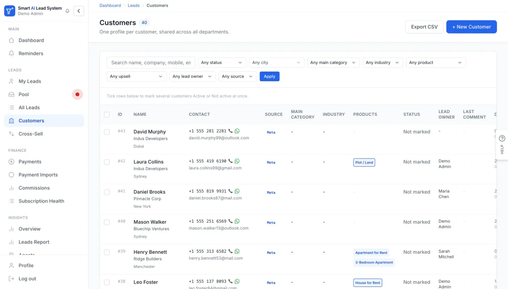508x289 pixels.
Task: Open the Any product dropdown
Action: [x=436, y=62]
